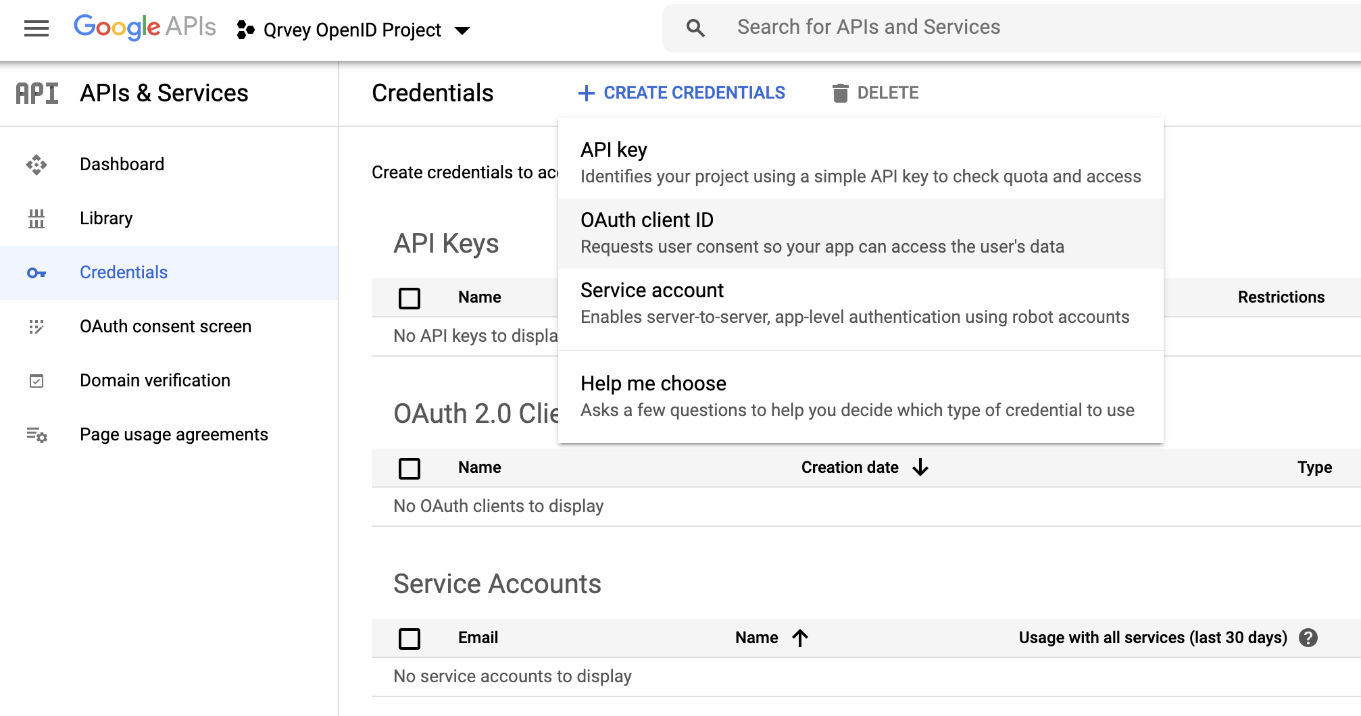Click the CREATE CREDENTIALS button

[x=682, y=93]
